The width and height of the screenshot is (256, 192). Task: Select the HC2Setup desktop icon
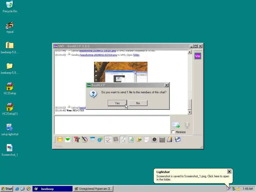pyautogui.click(x=10, y=89)
